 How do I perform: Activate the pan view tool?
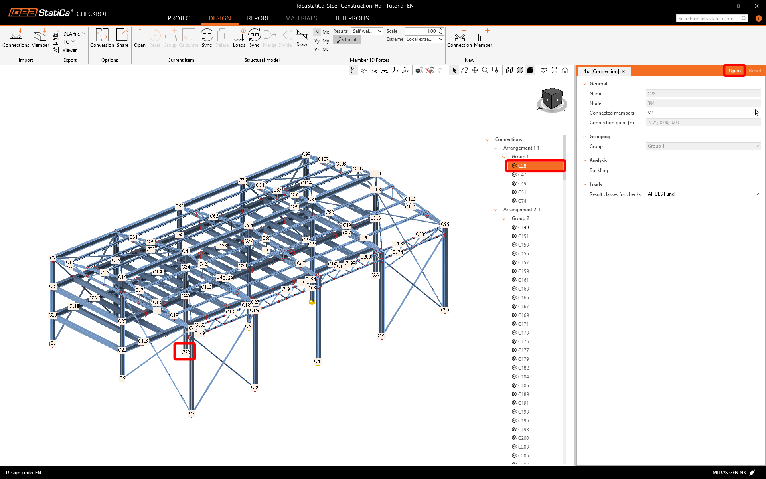475,71
